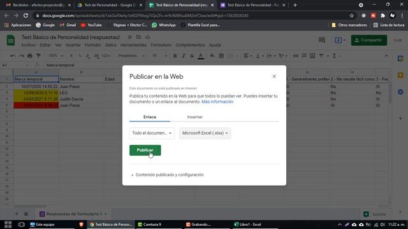Viewport: 408px width, 229px height.
Task: Select the Enlace tab in dialog
Action: pyautogui.click(x=150, y=117)
